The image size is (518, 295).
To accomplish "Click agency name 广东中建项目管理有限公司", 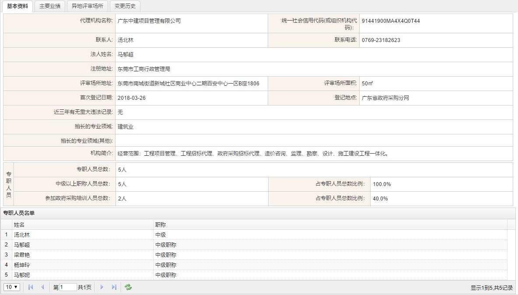I will pos(149,21).
